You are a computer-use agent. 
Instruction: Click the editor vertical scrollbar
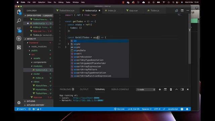point(189,39)
